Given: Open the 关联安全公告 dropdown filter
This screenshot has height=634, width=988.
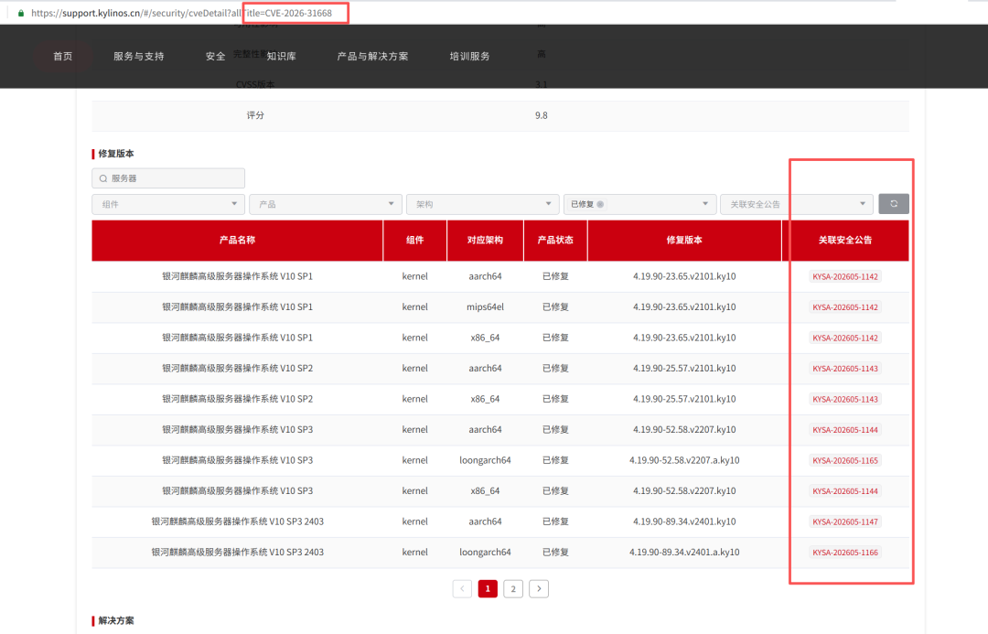Looking at the screenshot, I should (797, 204).
